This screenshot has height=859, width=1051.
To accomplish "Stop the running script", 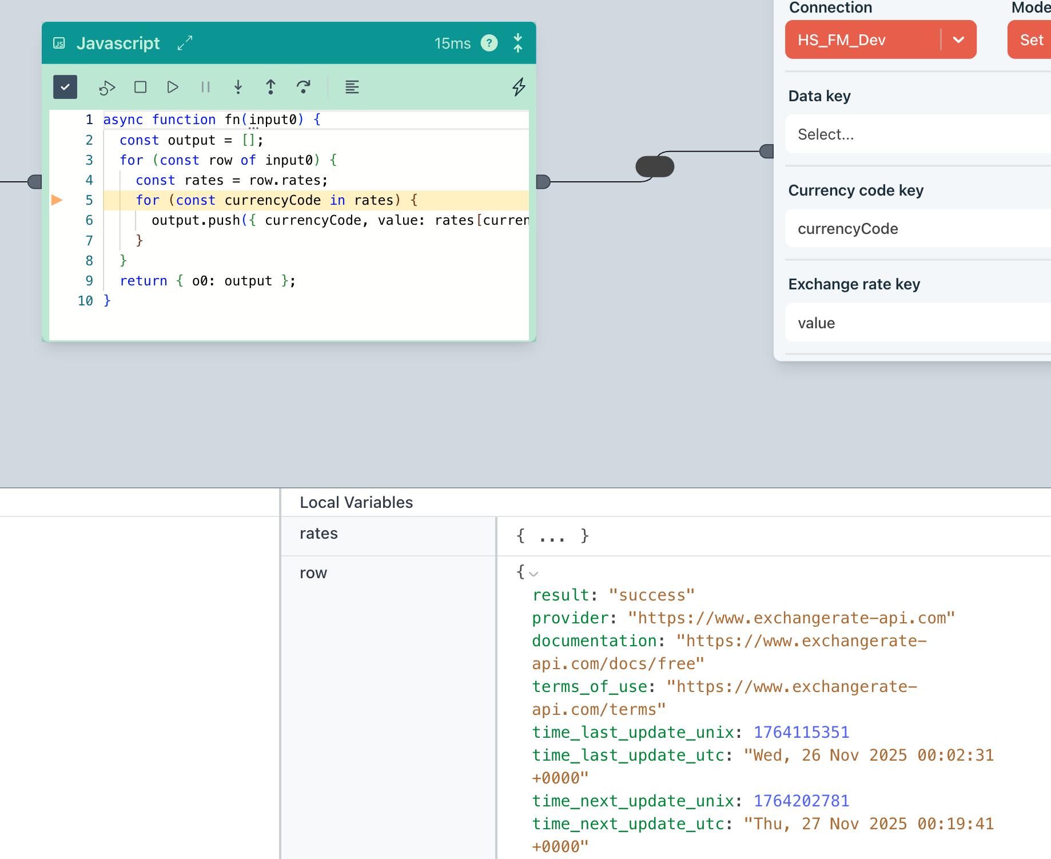I will point(140,87).
